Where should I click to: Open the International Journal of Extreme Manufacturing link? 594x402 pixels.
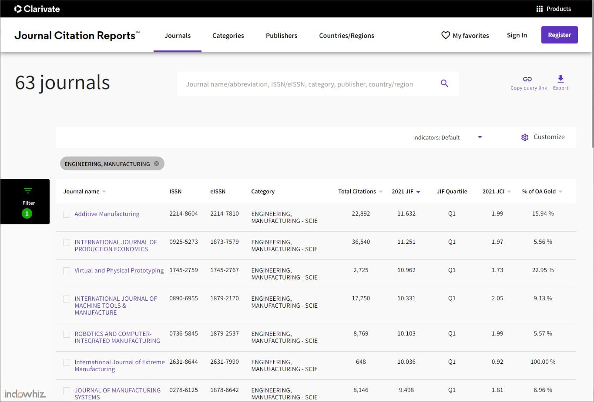click(120, 365)
